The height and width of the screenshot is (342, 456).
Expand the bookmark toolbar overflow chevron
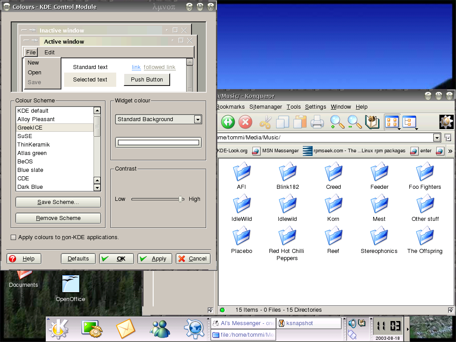[x=450, y=151]
